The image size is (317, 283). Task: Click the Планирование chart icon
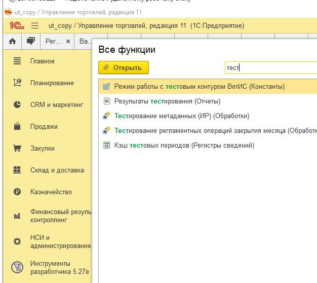pos(17,83)
